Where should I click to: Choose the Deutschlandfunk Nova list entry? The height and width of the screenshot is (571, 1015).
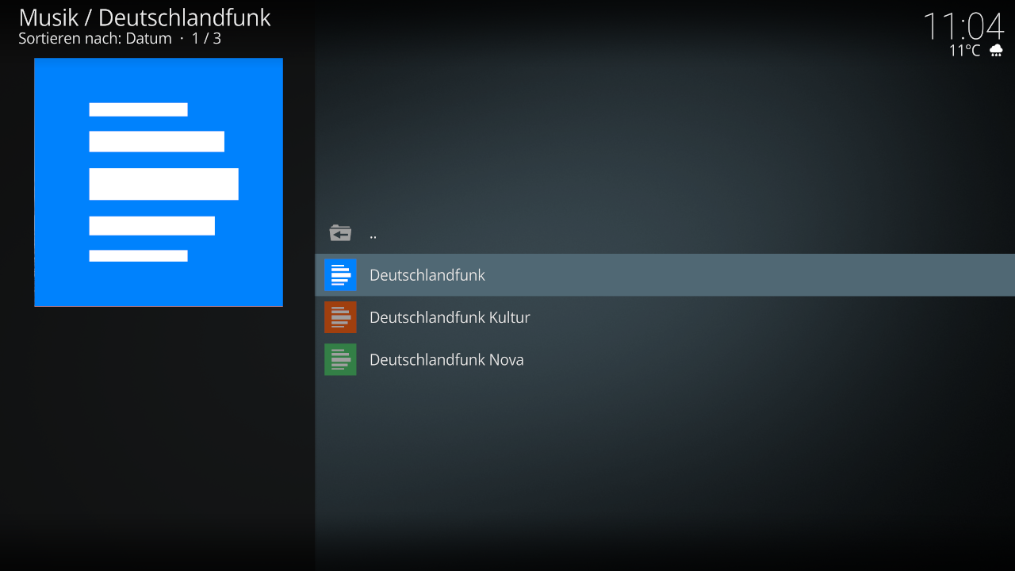click(x=446, y=359)
